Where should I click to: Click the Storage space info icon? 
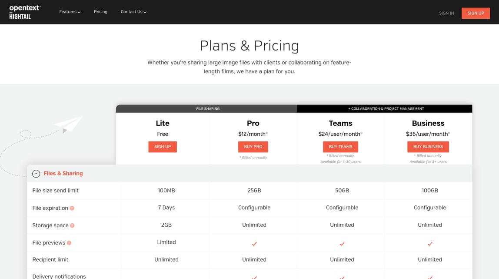point(72,225)
